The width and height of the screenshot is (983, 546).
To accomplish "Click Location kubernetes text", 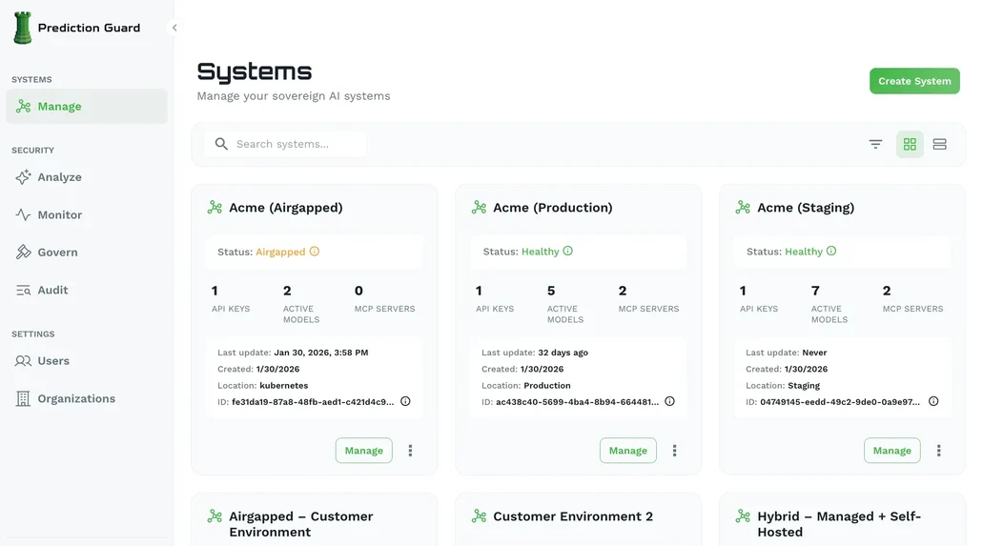I will 263,386.
